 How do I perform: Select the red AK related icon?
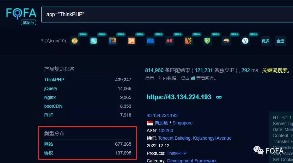(169, 41)
